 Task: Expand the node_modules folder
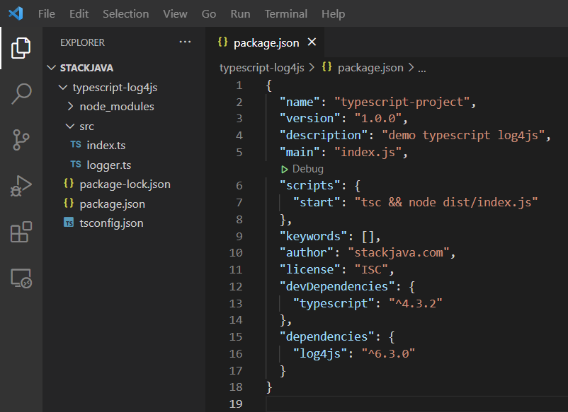(x=70, y=106)
